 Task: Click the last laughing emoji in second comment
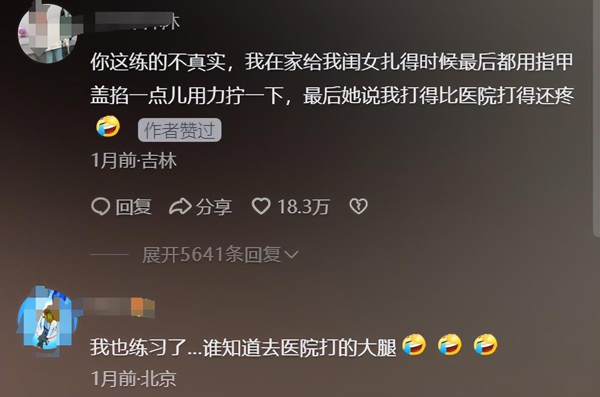click(485, 345)
